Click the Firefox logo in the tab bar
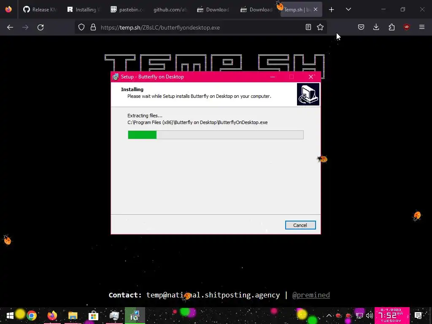432x324 pixels. pos(8,9)
